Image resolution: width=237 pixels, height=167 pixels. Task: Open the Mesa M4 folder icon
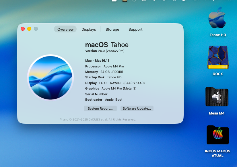217,97
